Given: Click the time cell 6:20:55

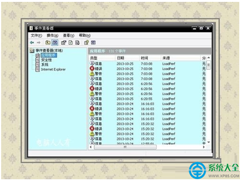Looking at the screenshot, I should [147, 99].
